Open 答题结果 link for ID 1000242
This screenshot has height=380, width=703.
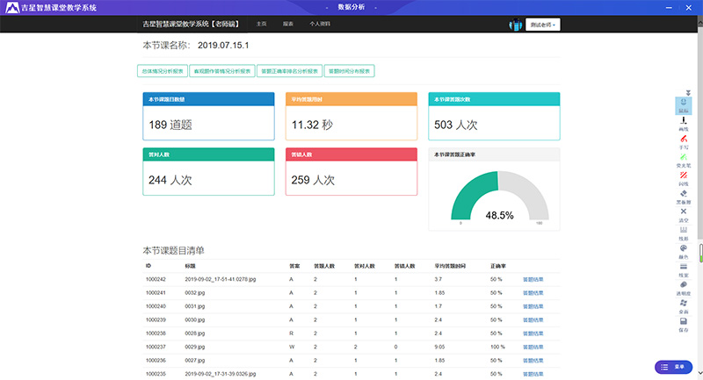(x=533, y=279)
